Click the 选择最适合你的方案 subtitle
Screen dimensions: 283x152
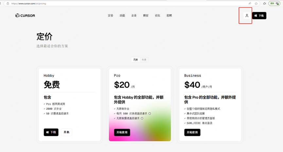pyautogui.click(x=52, y=46)
